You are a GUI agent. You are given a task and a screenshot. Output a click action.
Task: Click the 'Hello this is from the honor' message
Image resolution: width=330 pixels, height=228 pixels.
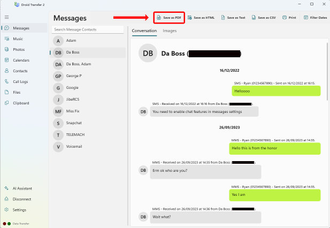[275, 148]
